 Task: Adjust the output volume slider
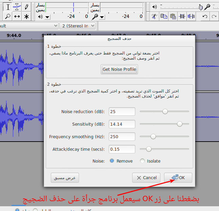(201, 7)
